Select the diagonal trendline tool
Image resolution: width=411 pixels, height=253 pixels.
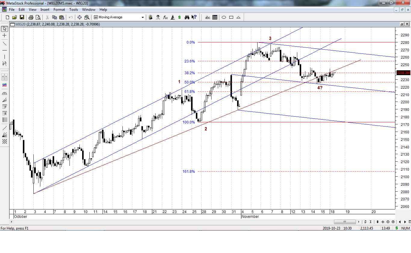point(5,44)
